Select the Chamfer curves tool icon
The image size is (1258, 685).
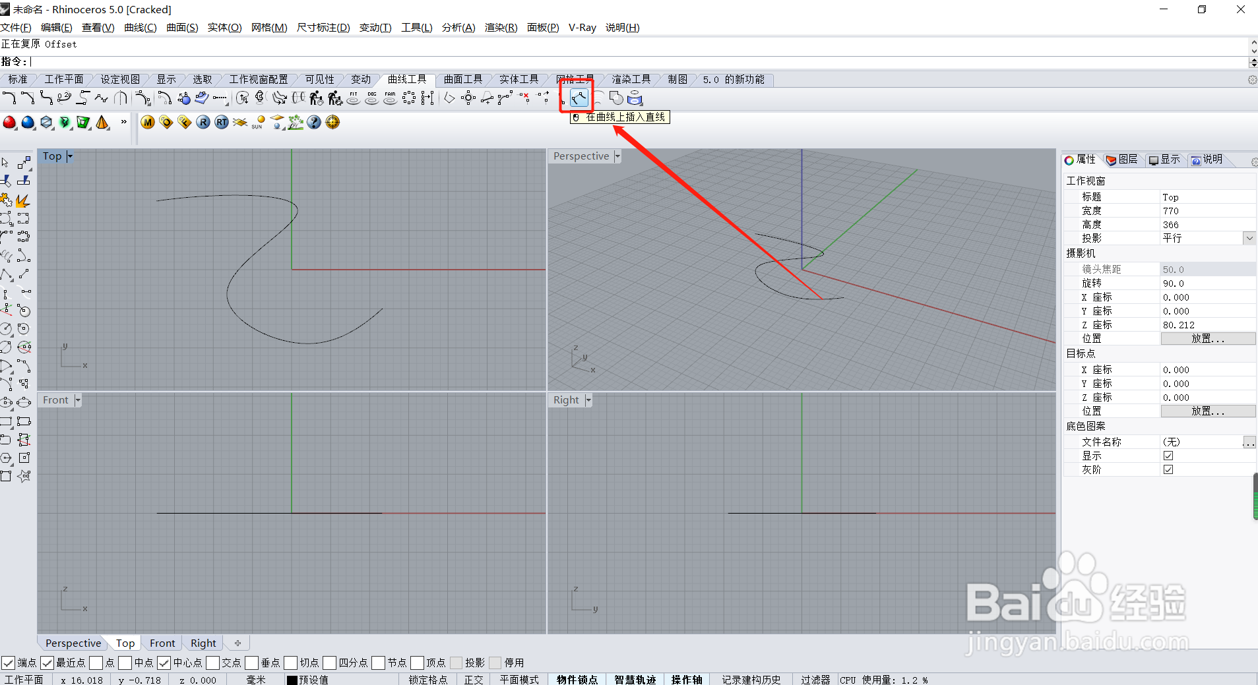[27, 98]
